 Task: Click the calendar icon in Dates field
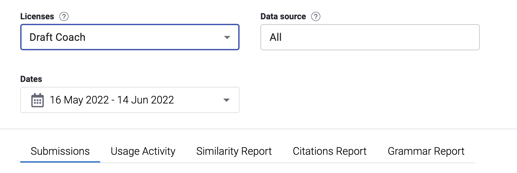click(x=38, y=100)
